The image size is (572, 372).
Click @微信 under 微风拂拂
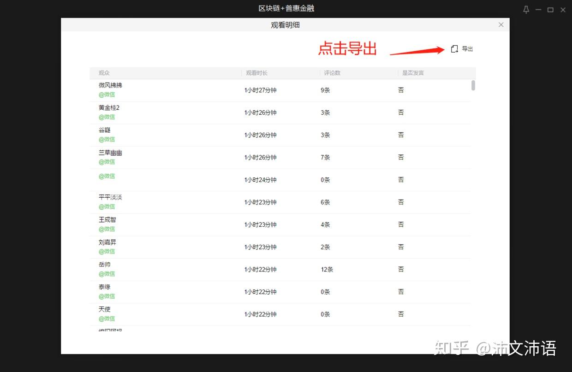click(107, 94)
